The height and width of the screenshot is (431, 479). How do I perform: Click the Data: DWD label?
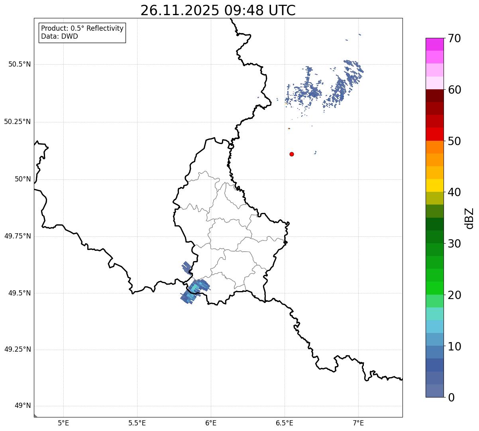(59, 36)
